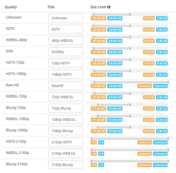176x173 pixels.
Task: Click the 720p HDTV title field
Action: (66, 63)
